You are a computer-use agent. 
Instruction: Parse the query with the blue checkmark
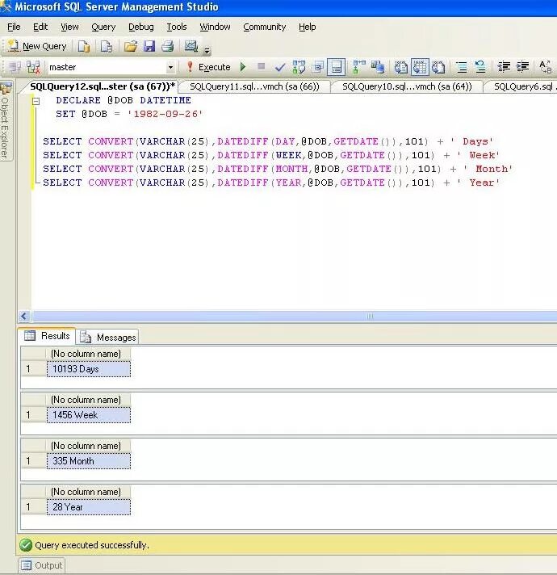click(x=280, y=67)
